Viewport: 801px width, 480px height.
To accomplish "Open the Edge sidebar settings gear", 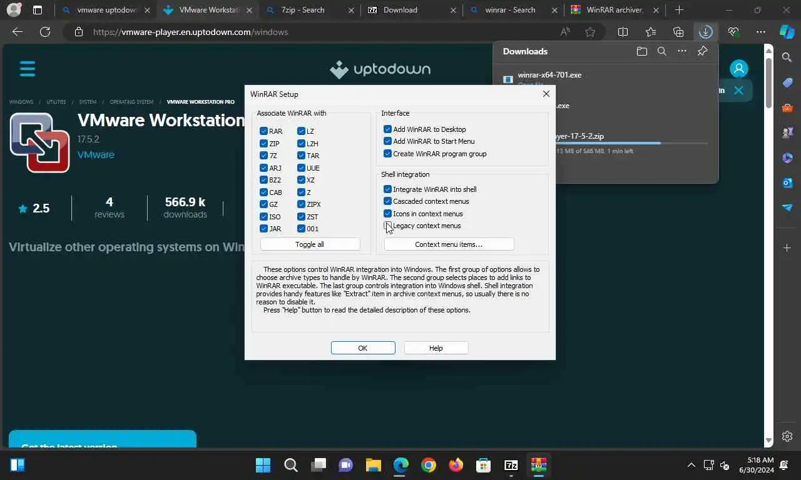I will click(x=787, y=436).
